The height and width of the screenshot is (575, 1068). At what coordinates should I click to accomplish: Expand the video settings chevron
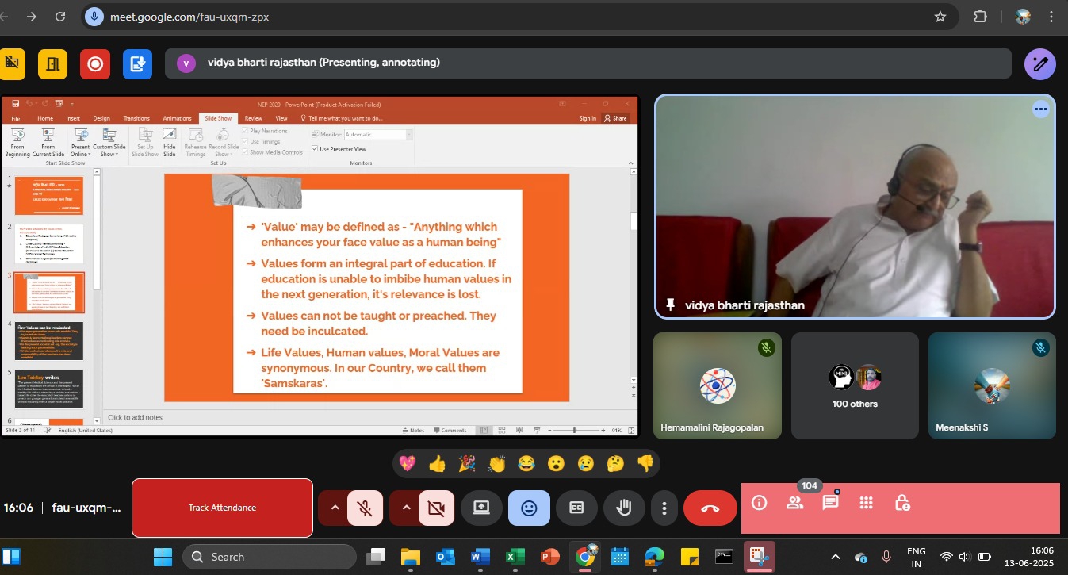pos(405,508)
